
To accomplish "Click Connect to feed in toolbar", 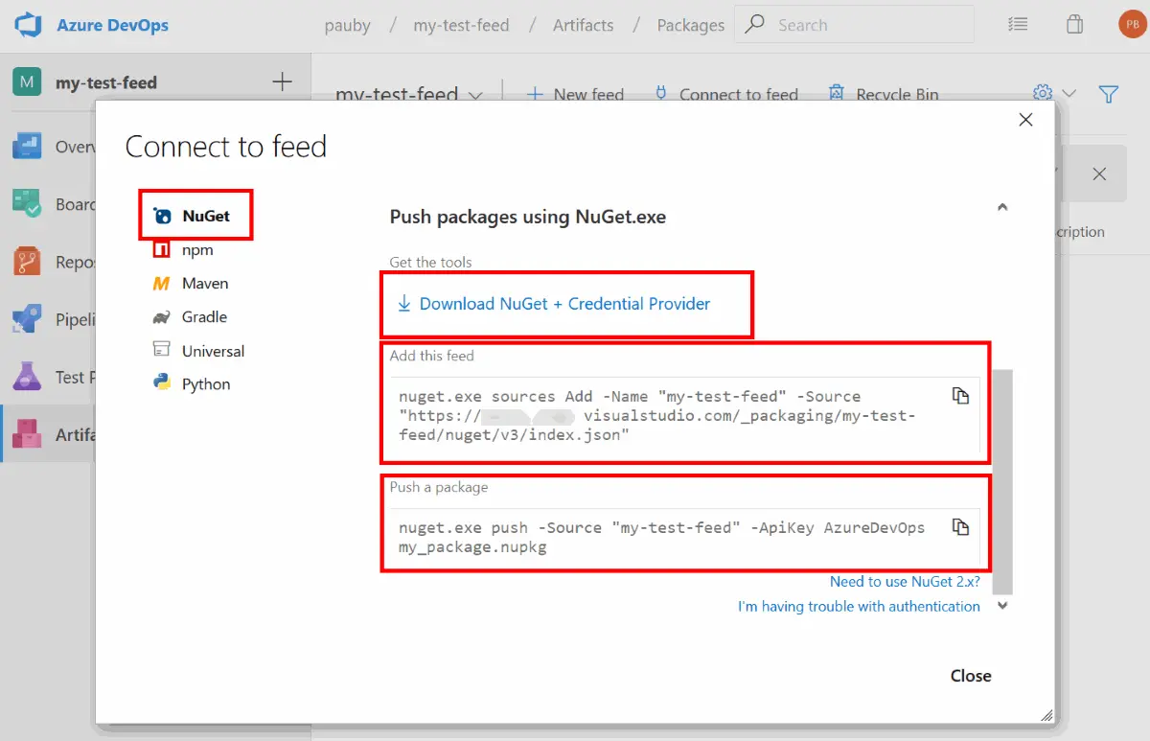I will coord(725,94).
